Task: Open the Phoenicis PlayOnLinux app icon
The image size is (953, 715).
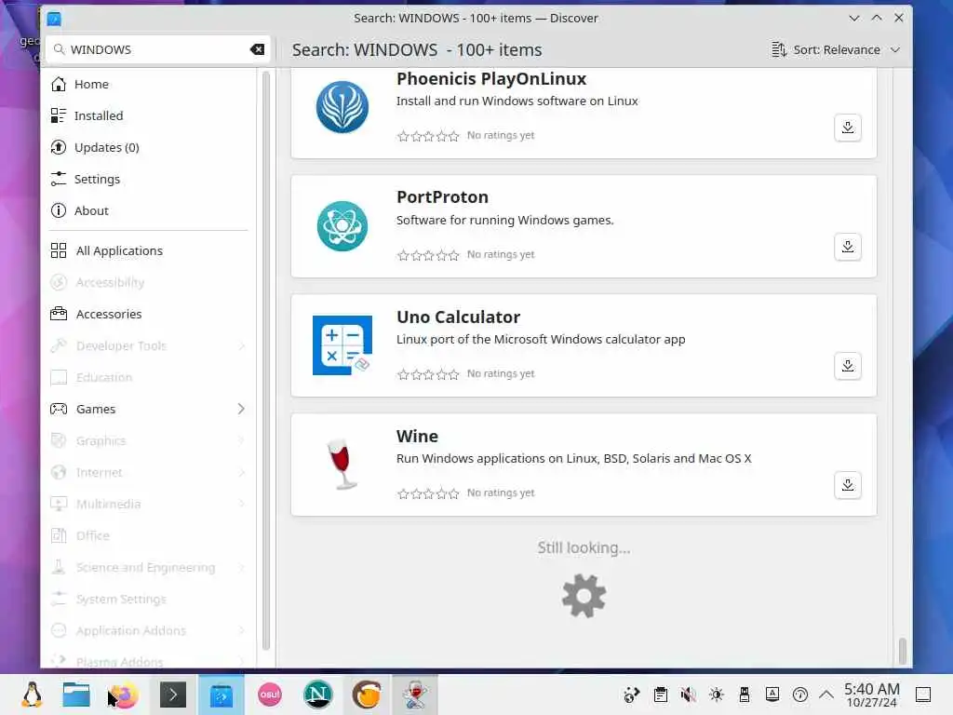Action: point(342,107)
